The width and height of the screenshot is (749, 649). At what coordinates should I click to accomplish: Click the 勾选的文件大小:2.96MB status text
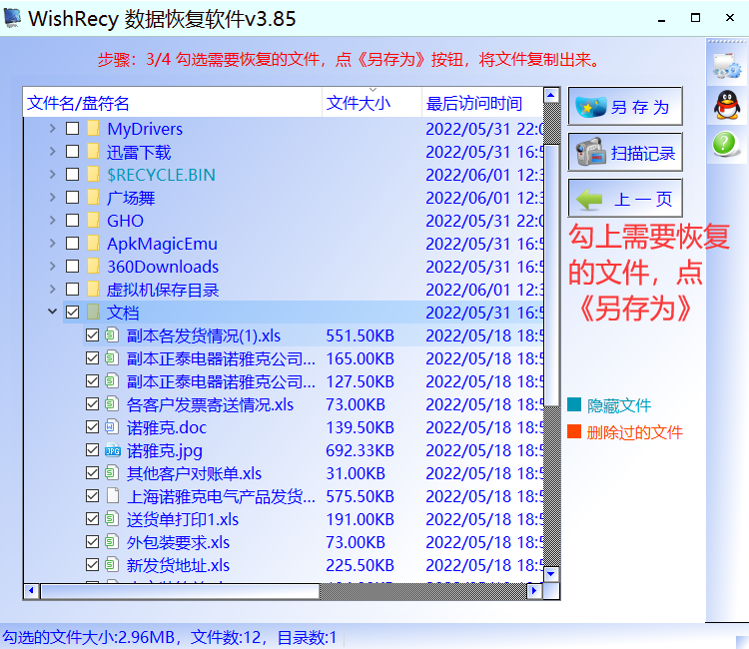pyautogui.click(x=89, y=637)
